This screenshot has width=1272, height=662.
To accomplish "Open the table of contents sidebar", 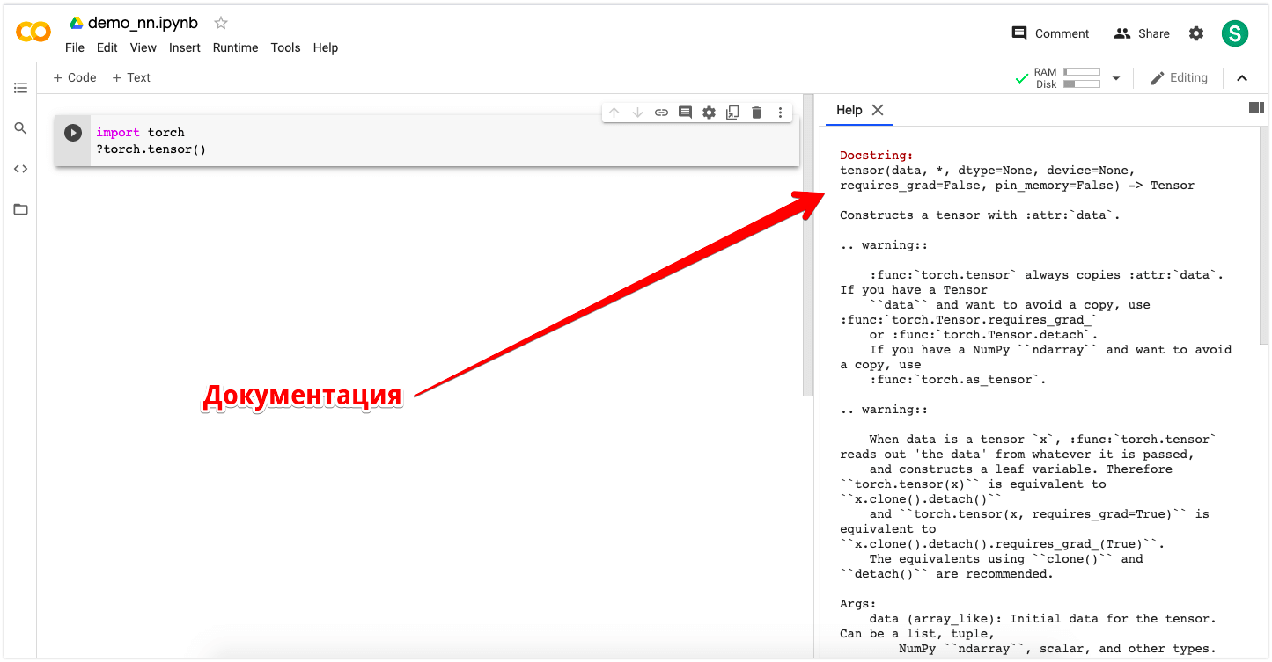I will [x=20, y=87].
